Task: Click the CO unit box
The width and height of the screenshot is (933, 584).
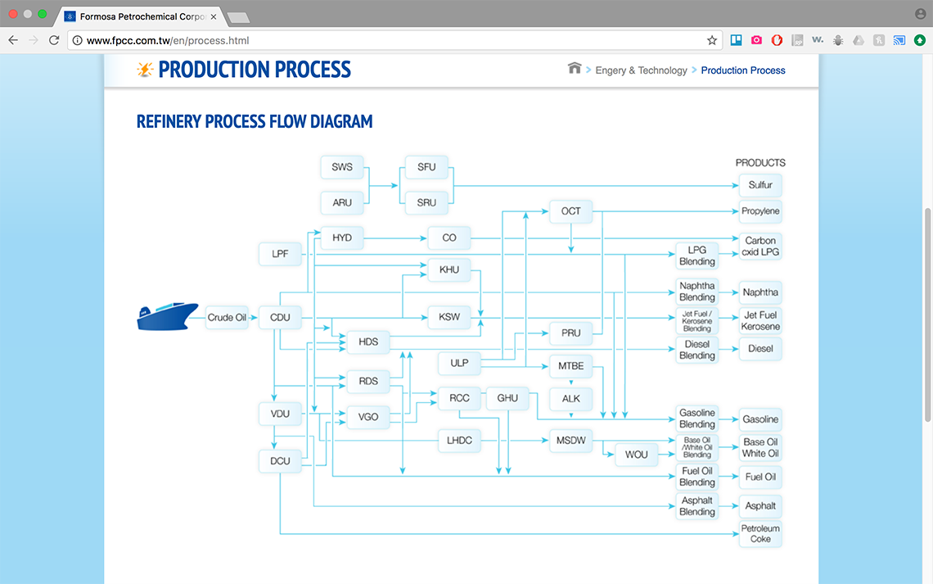Action: (449, 238)
